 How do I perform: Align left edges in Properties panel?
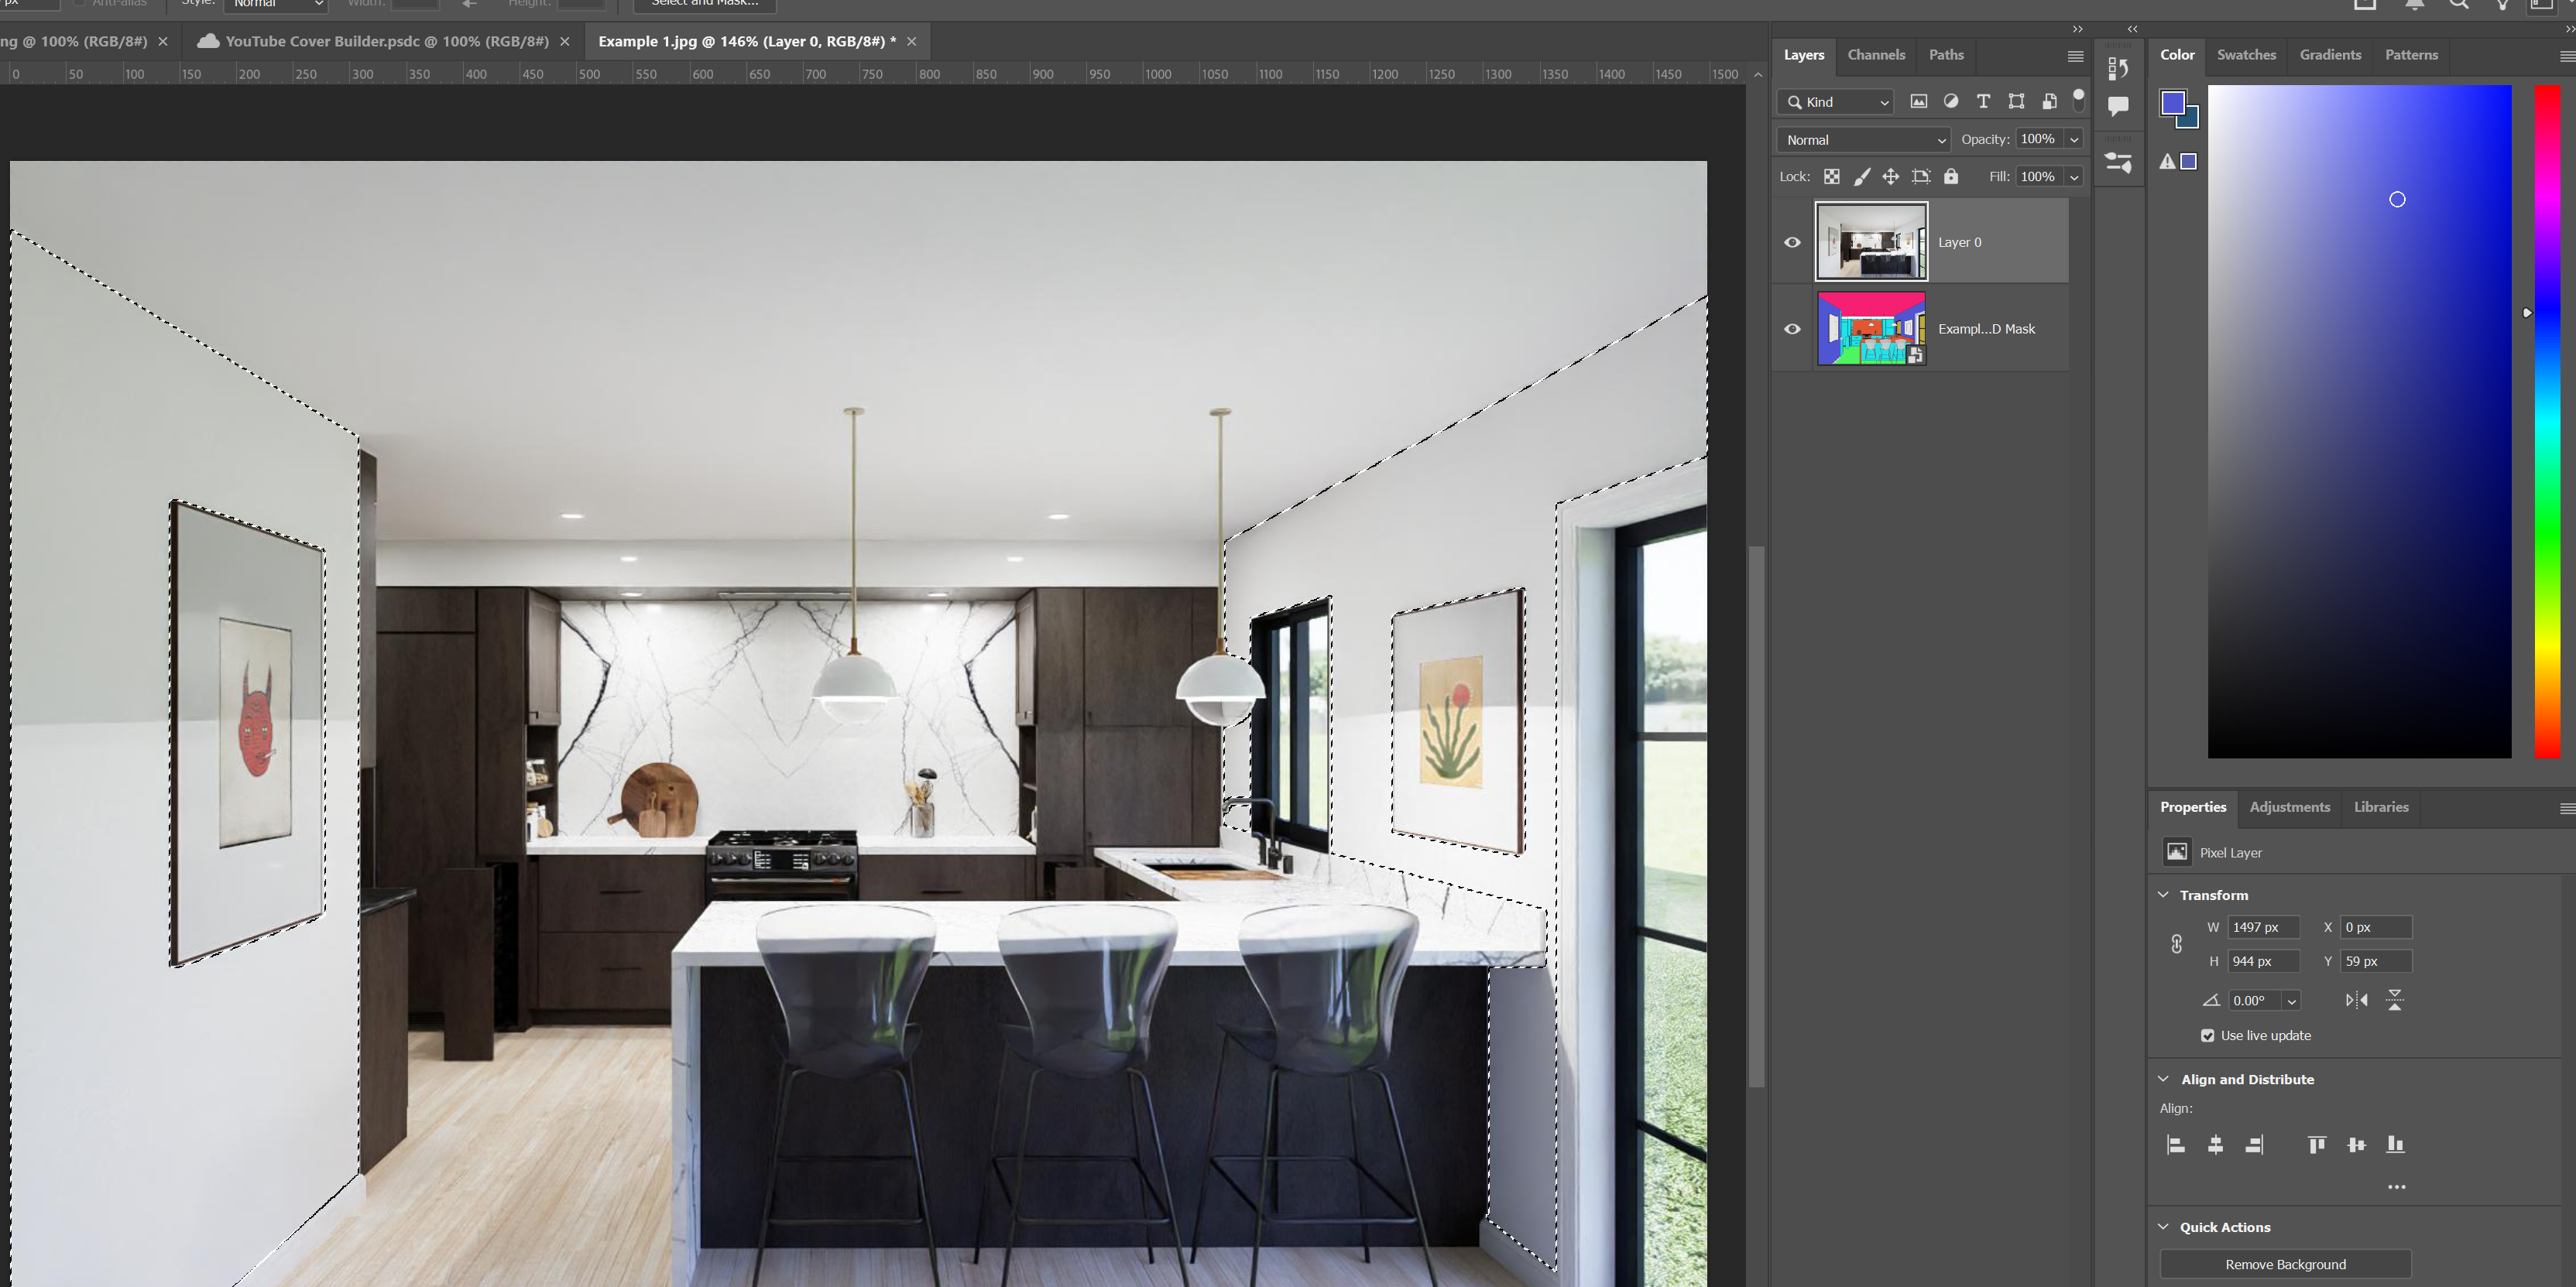[2175, 1145]
